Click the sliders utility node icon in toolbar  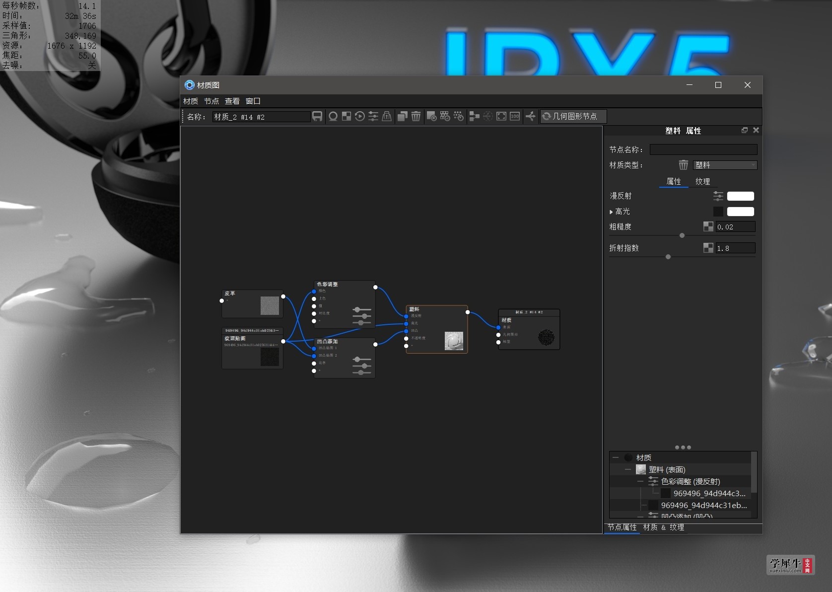[373, 116]
